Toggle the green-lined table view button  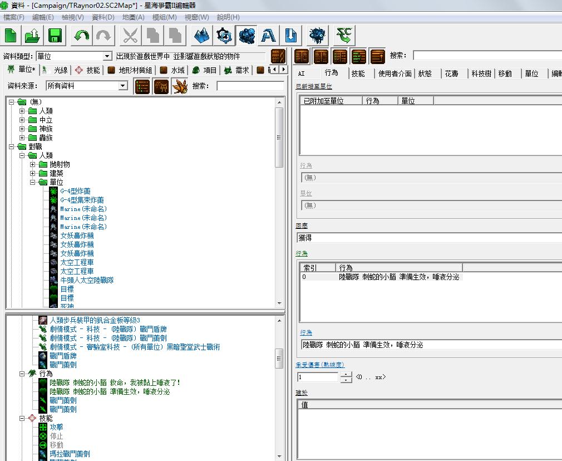pyautogui.click(x=359, y=56)
